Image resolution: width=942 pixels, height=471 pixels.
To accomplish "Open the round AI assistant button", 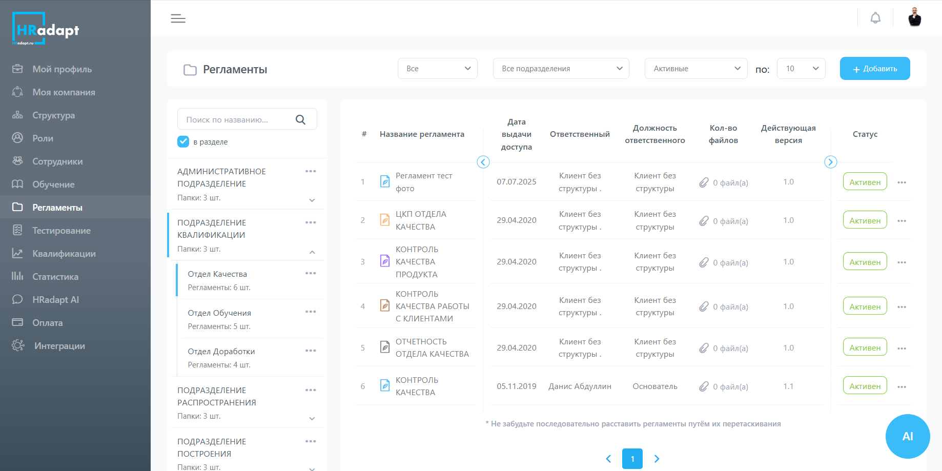I will (907, 436).
